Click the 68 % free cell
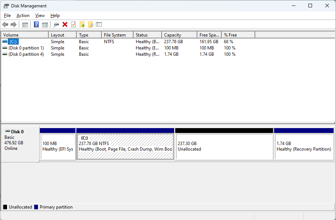336x220 pixels. coord(228,42)
